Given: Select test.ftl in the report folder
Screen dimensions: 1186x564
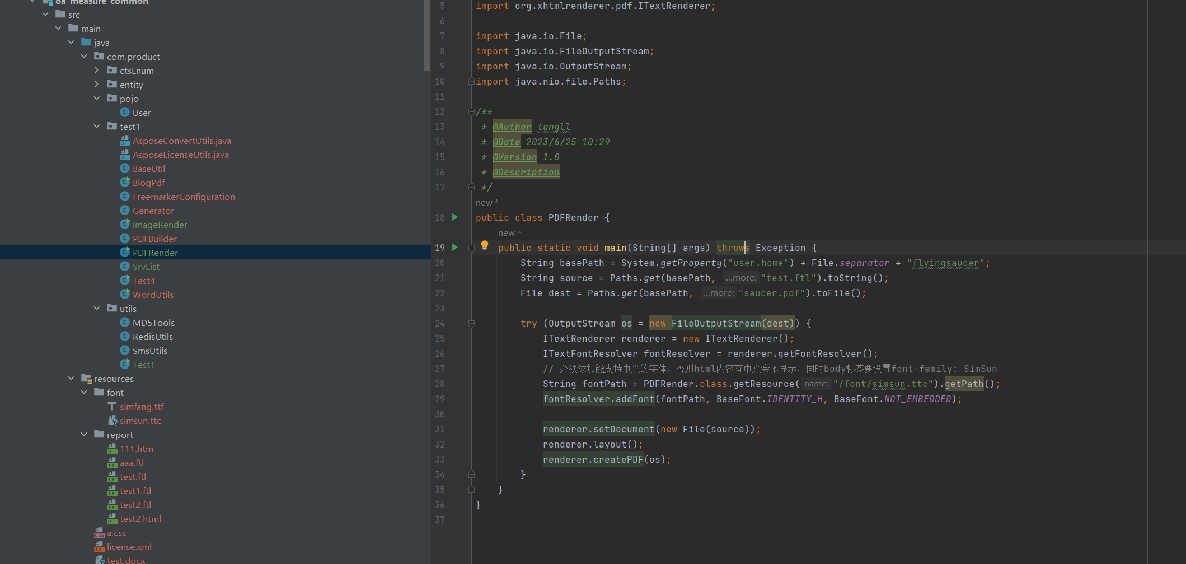Looking at the screenshot, I should 133,477.
